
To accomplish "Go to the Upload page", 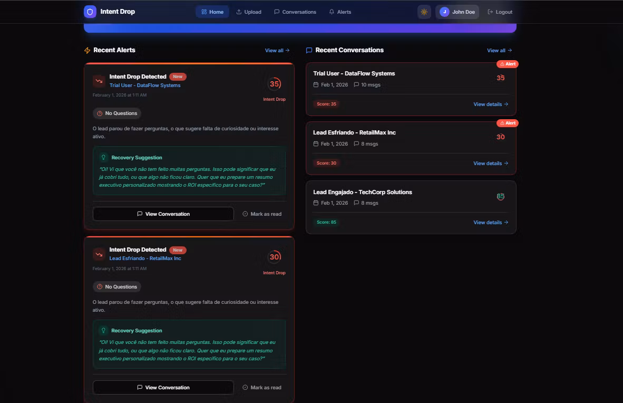I will point(248,12).
